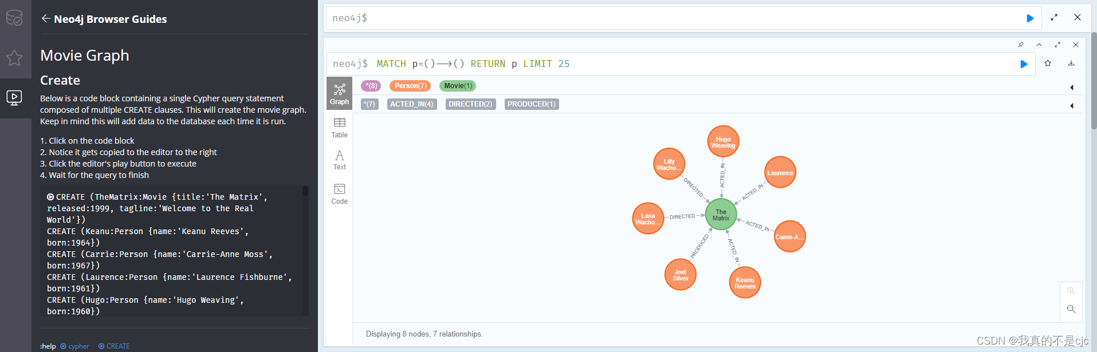Select the *(8) all nodes label

coord(372,86)
